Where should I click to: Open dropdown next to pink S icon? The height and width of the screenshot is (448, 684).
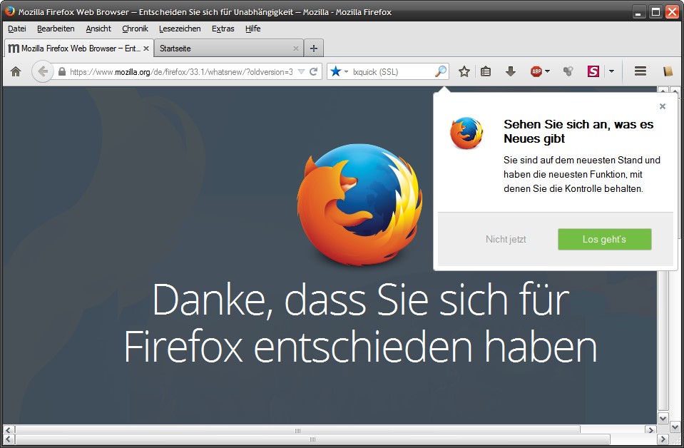click(x=611, y=71)
